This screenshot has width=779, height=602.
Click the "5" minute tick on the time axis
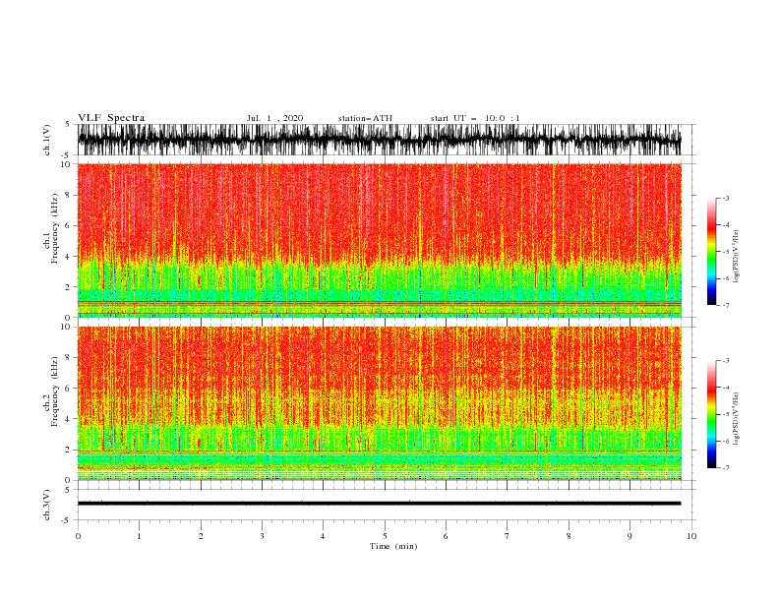(x=385, y=536)
